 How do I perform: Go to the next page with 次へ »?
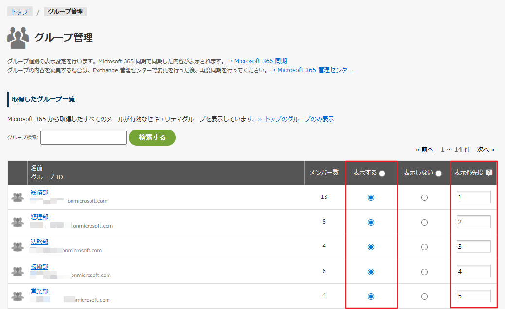(486, 150)
